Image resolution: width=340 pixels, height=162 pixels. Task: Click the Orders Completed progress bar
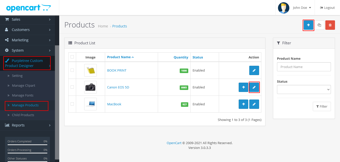click(x=27, y=145)
